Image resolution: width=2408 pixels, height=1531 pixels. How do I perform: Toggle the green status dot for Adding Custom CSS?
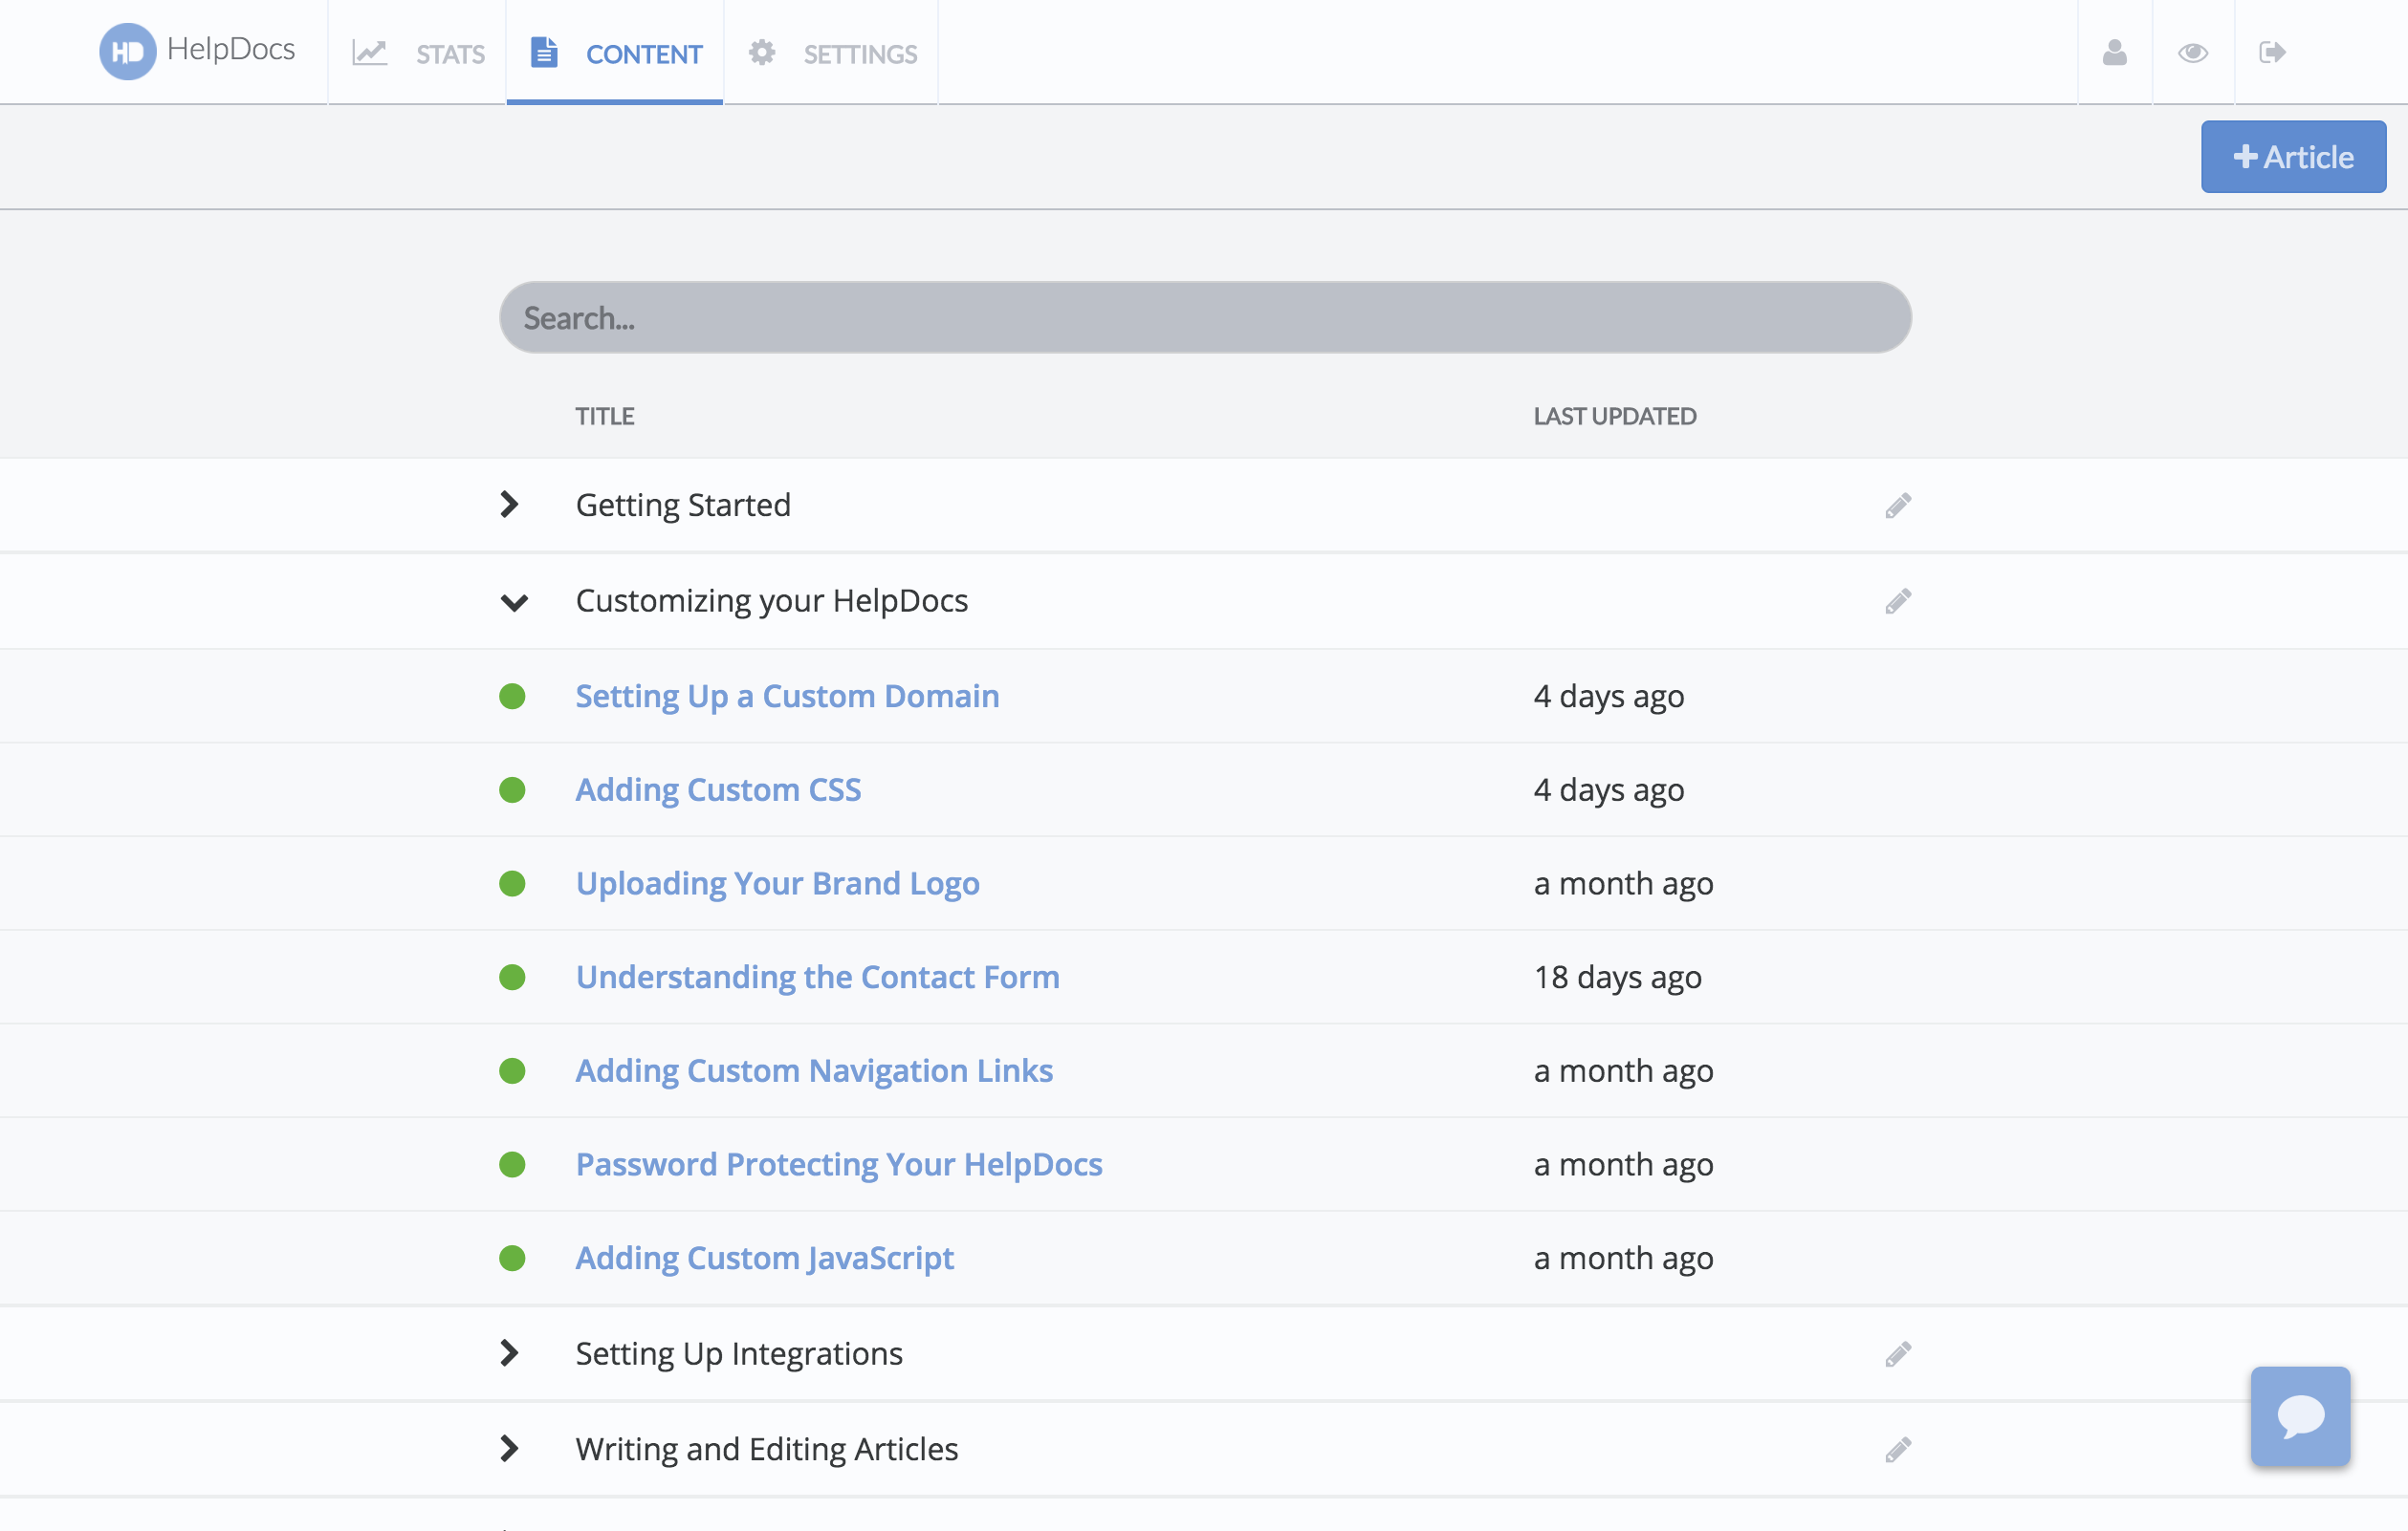[513, 789]
